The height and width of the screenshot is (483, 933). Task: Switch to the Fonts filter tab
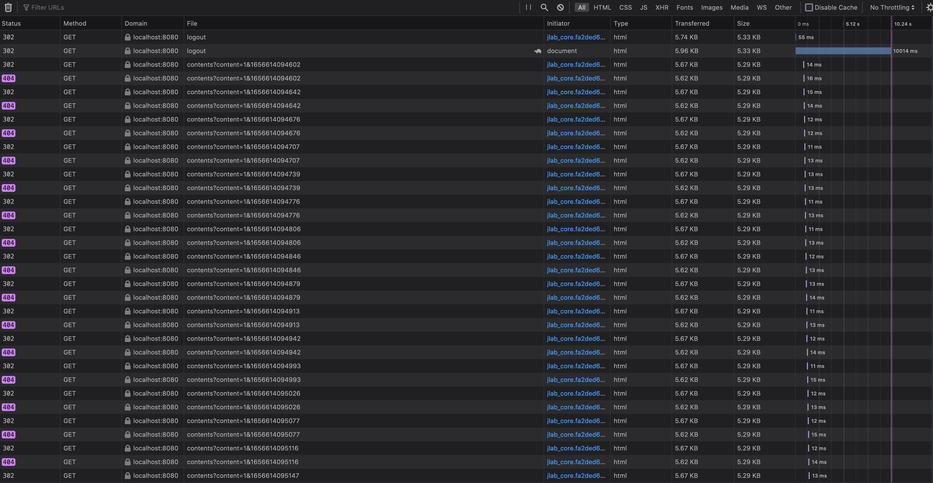tap(684, 7)
